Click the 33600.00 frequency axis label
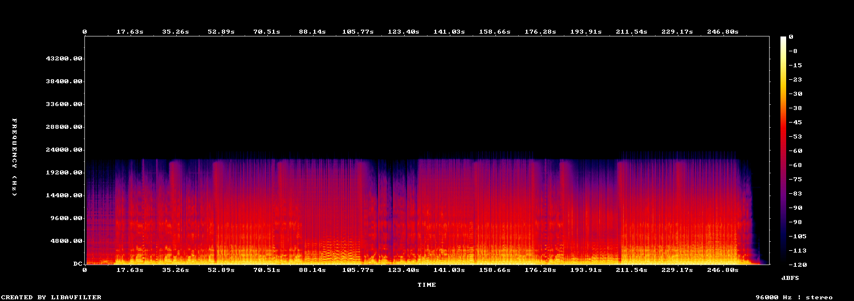The image size is (854, 301). 64,104
